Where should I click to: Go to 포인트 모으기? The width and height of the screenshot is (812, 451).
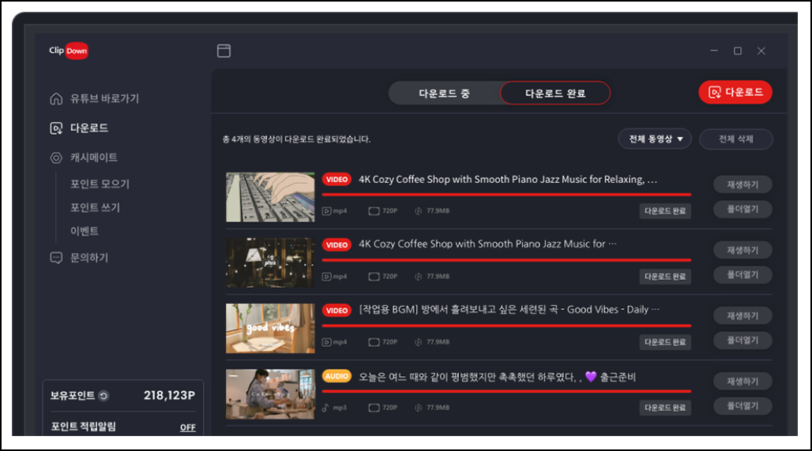click(x=100, y=184)
